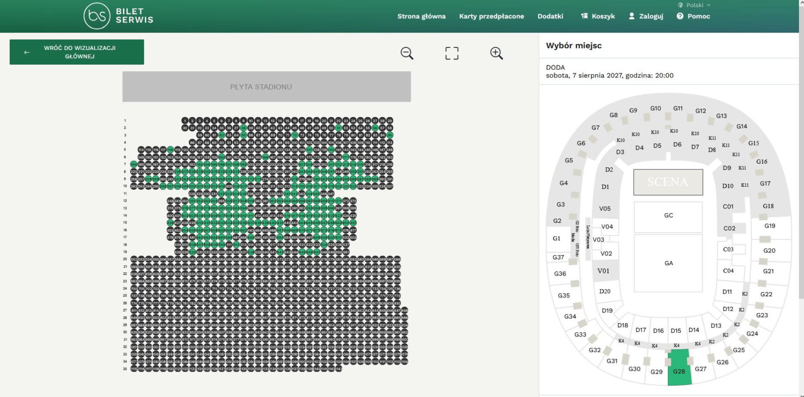Zoom in the seat map with the plus magnifier
Viewport: 804px width, 397px height.
tap(497, 53)
